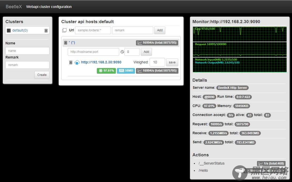Click the Monitor:http://192.168.2.30:9090 heading
Viewport: 292px width, 182px height.
(226, 22)
